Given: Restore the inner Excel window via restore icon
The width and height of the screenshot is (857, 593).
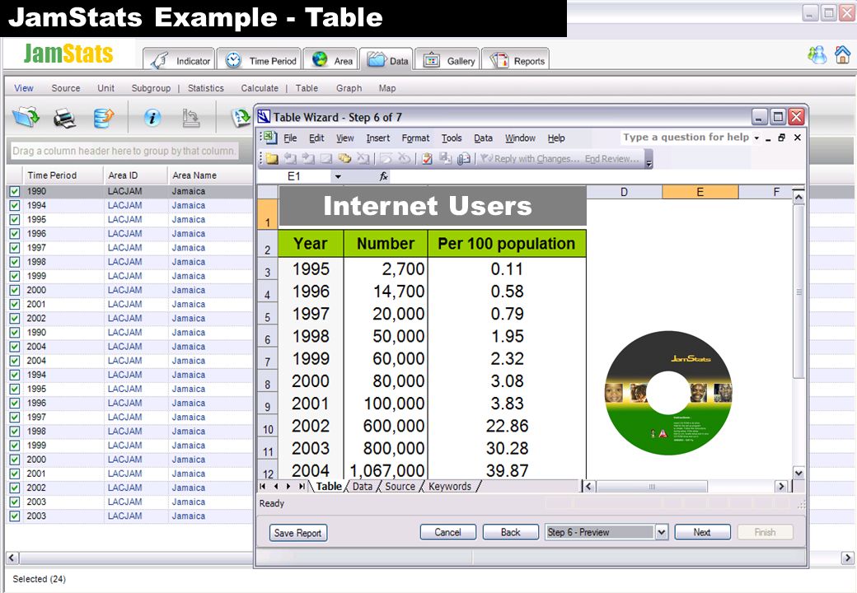Looking at the screenshot, I should [x=781, y=138].
